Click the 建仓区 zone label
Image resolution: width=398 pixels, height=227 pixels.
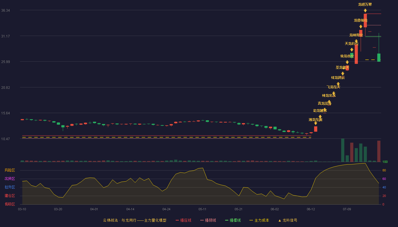pos(10,196)
